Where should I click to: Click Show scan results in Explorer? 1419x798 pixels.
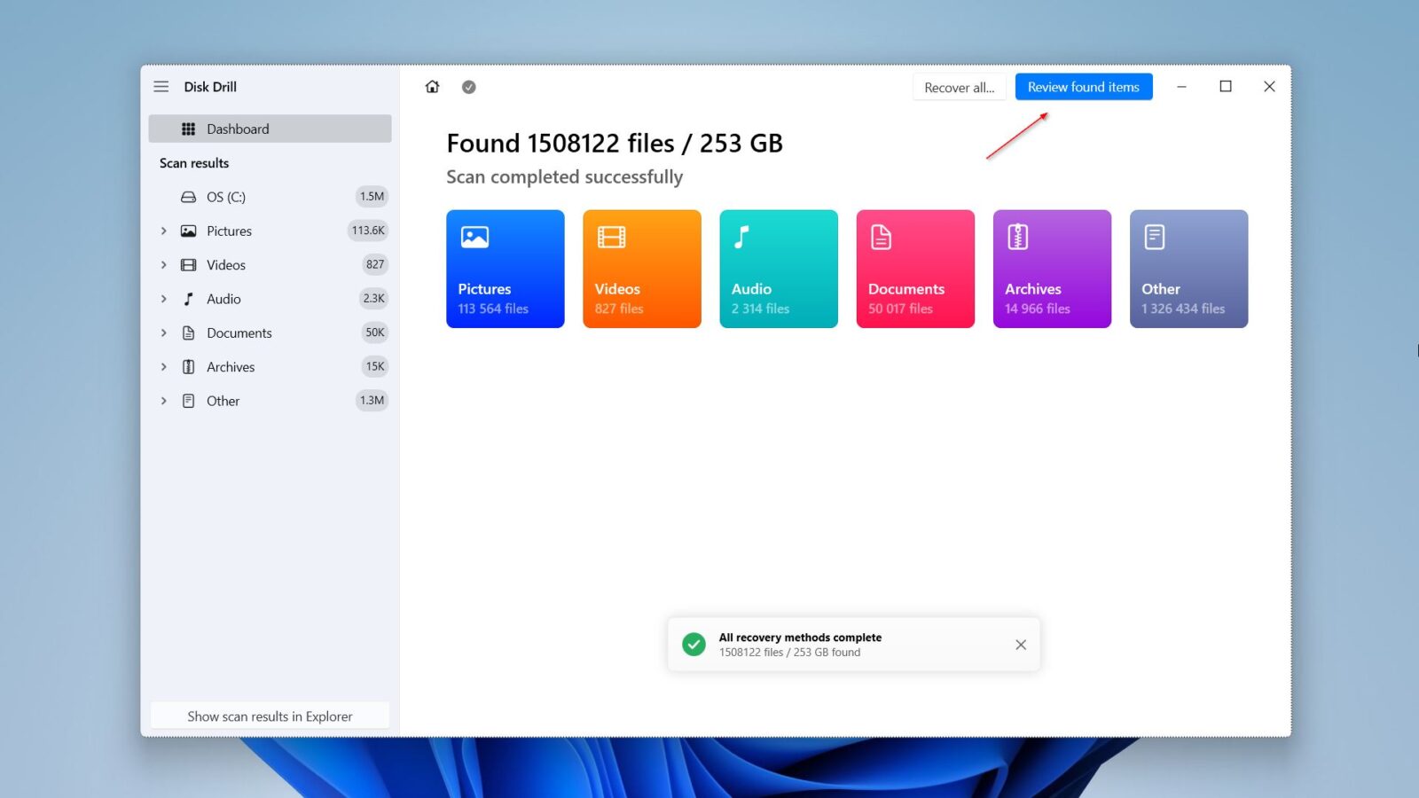[x=269, y=716]
